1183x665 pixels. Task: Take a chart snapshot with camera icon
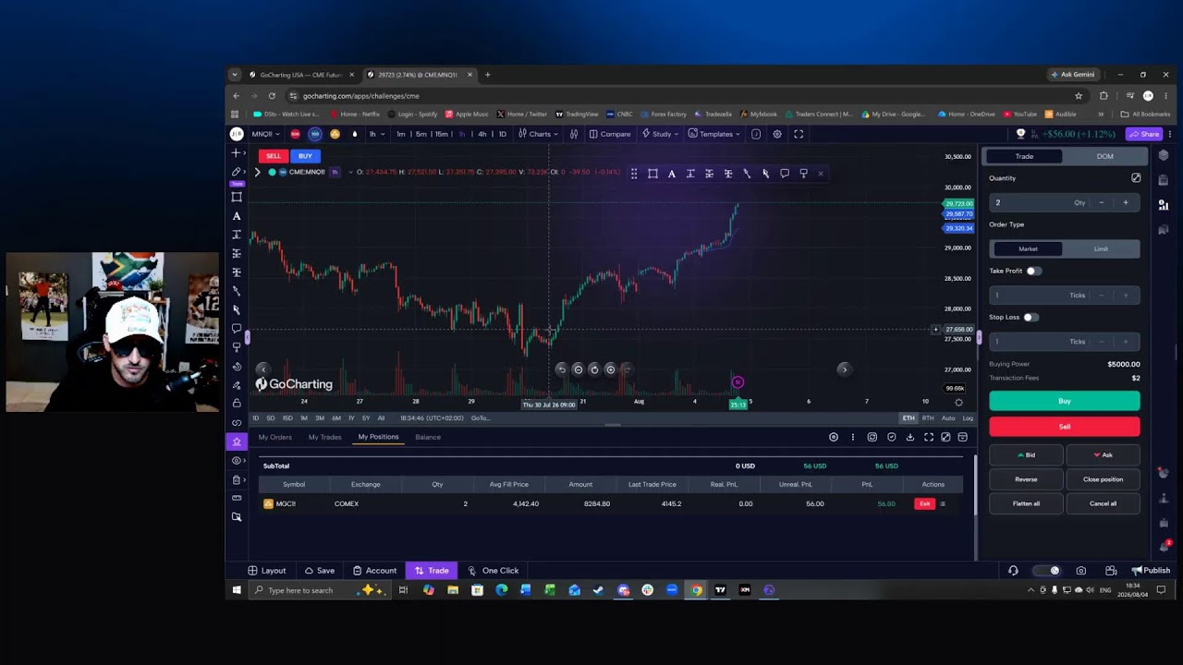[1081, 571]
